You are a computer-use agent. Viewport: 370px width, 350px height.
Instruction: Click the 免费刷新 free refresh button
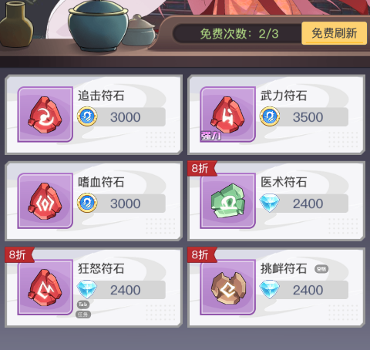335,33
